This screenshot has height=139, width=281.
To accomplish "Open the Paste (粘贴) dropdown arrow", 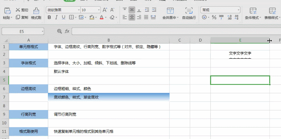I will pyautogui.click(x=12, y=18).
